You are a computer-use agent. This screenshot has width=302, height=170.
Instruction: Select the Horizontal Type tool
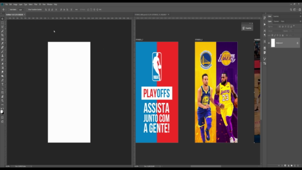click(x=2, y=84)
